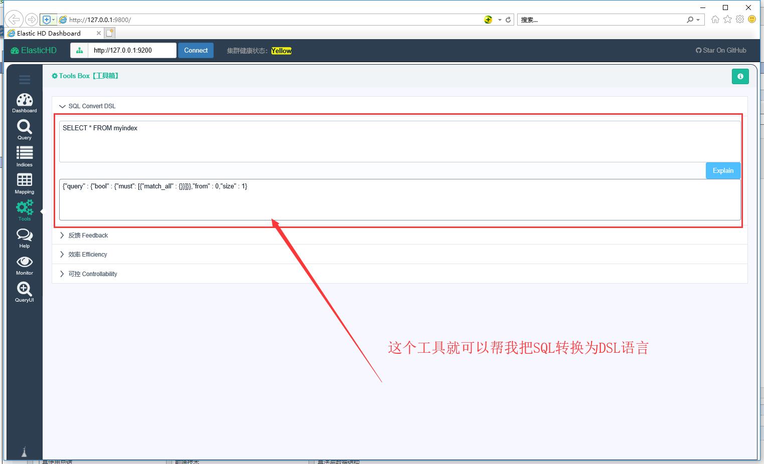Open browser favorites star icon
764x464 pixels.
tap(727, 20)
